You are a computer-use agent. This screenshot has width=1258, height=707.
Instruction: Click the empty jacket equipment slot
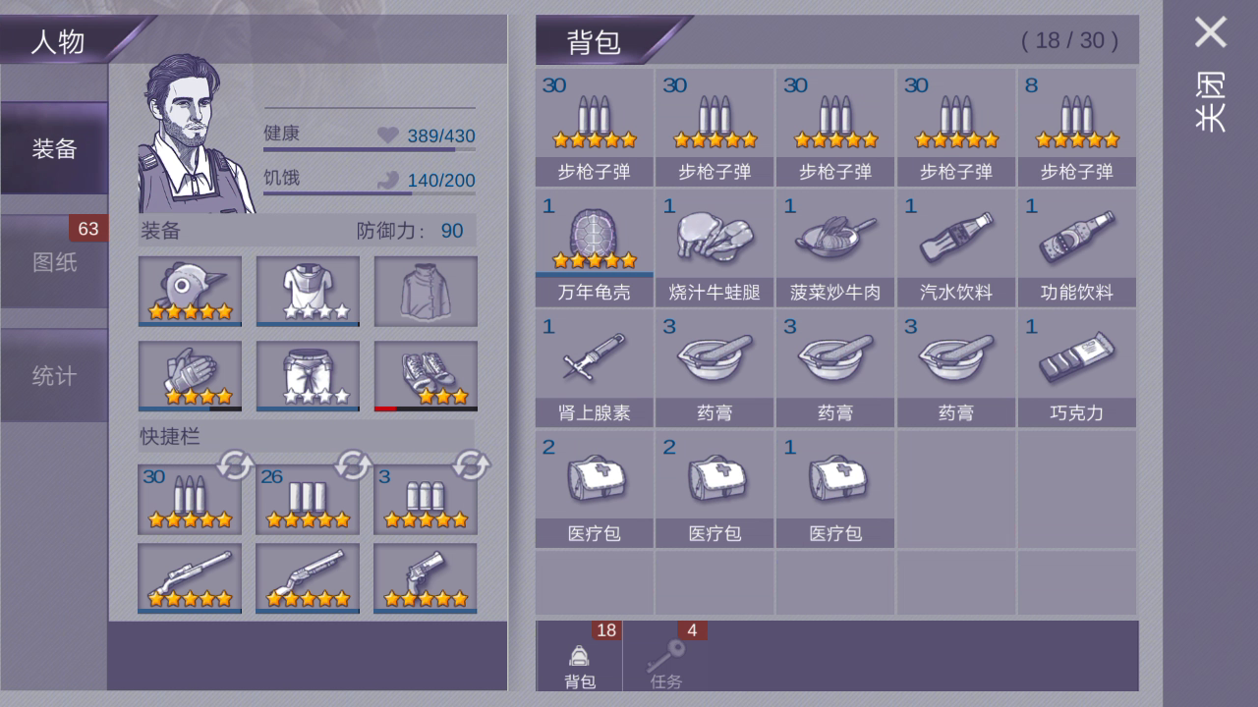click(x=426, y=292)
